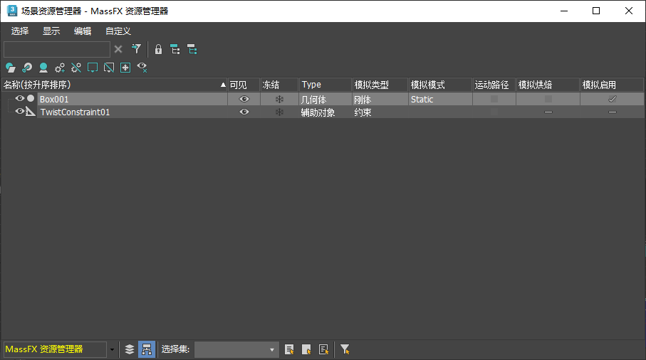Click the 3ds Max application icon in title bar

pos(12,11)
